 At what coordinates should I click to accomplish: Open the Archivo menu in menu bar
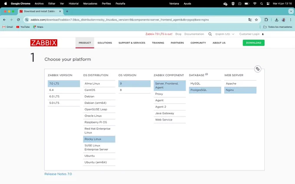(39, 3)
